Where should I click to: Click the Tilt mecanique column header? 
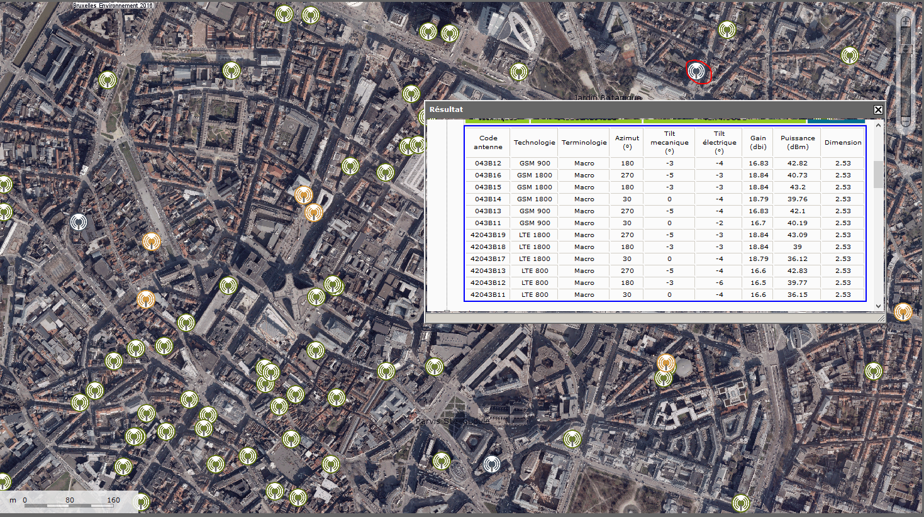click(x=669, y=142)
